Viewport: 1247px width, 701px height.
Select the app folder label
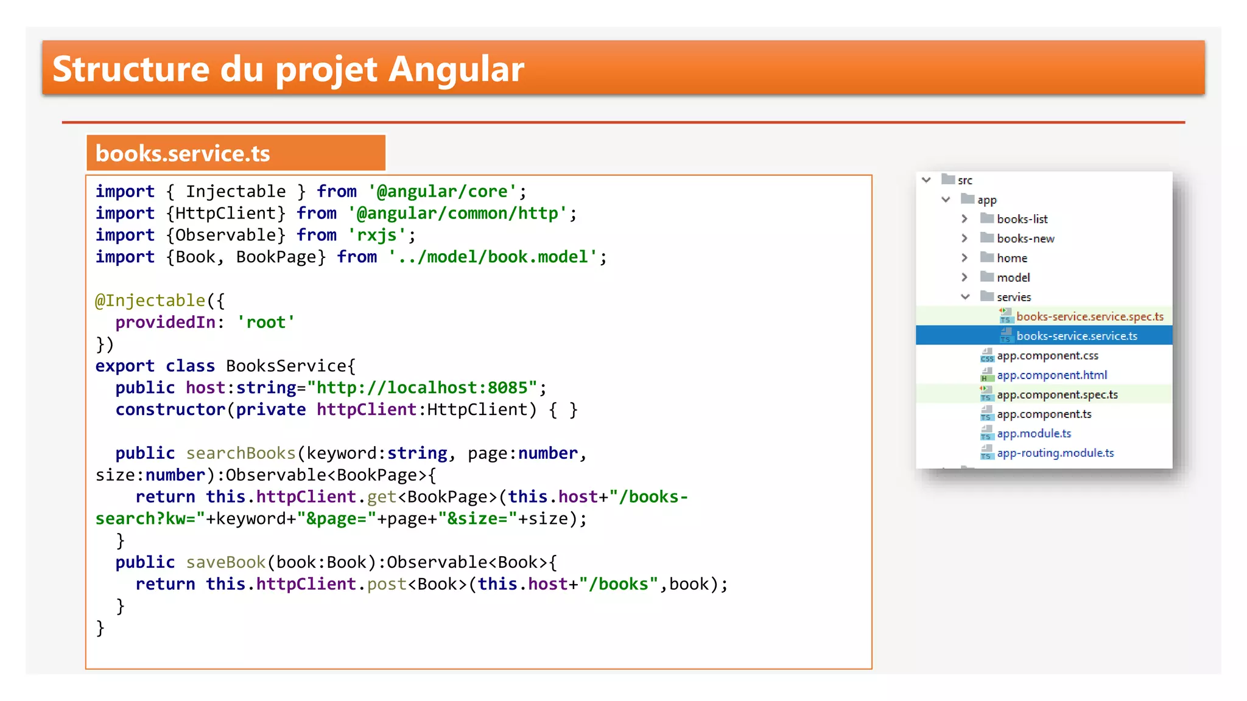coord(987,200)
